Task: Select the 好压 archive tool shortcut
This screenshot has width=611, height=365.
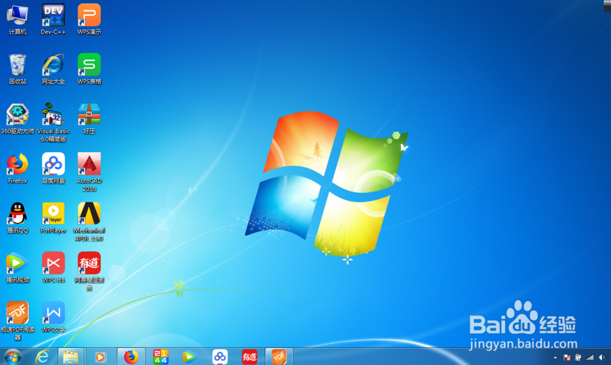Action: [89, 119]
